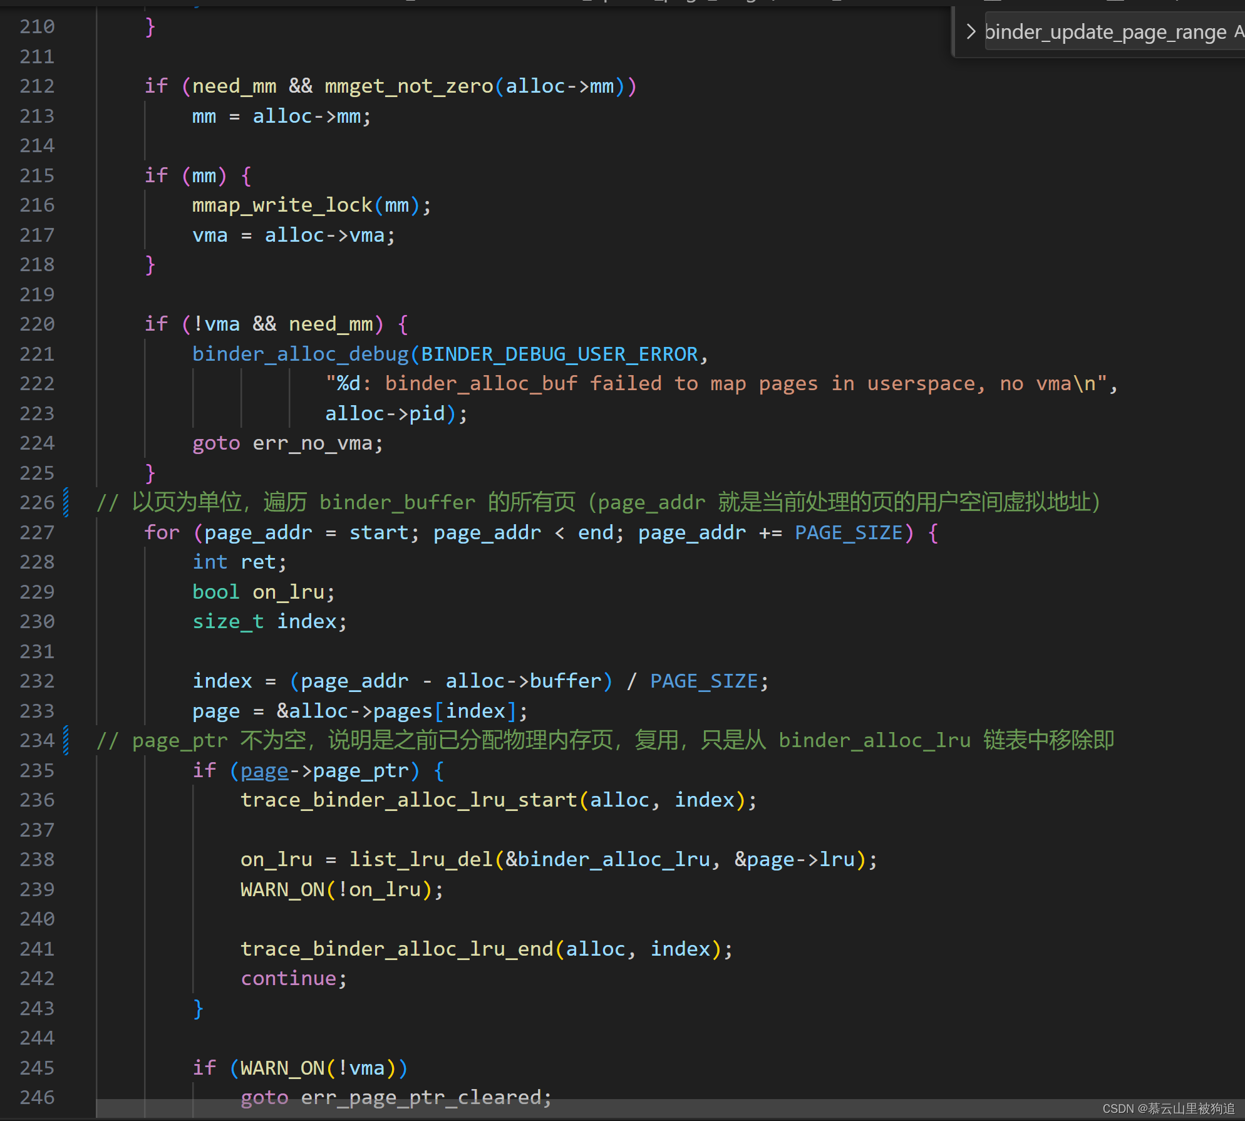Image resolution: width=1245 pixels, height=1121 pixels.
Task: Click the BINDER_DEBUG_USER_ERROR constant
Action: [x=559, y=354]
